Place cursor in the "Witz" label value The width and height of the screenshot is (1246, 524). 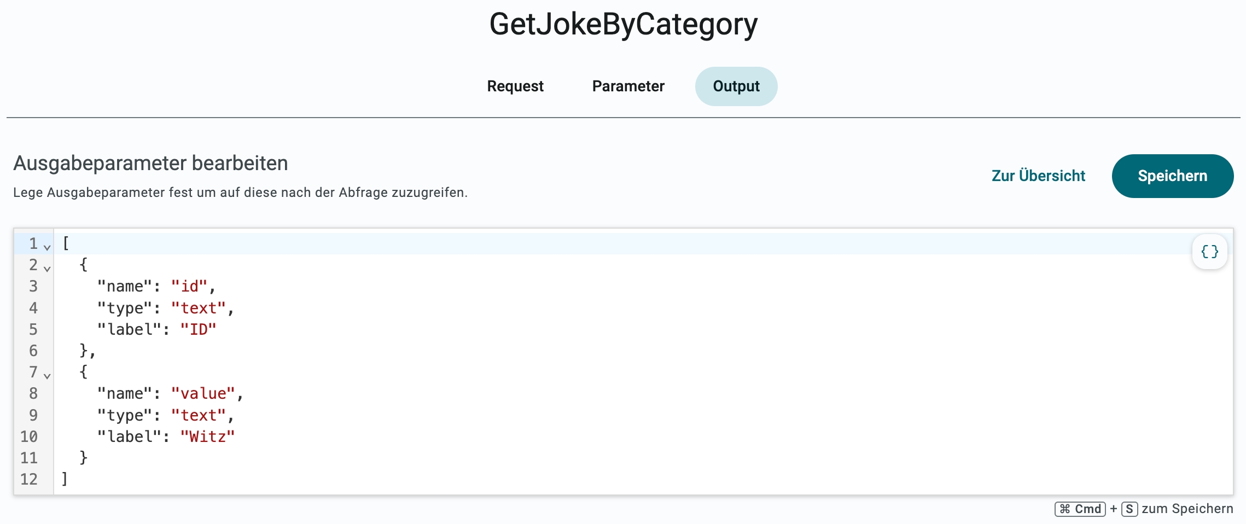pyautogui.click(x=207, y=436)
